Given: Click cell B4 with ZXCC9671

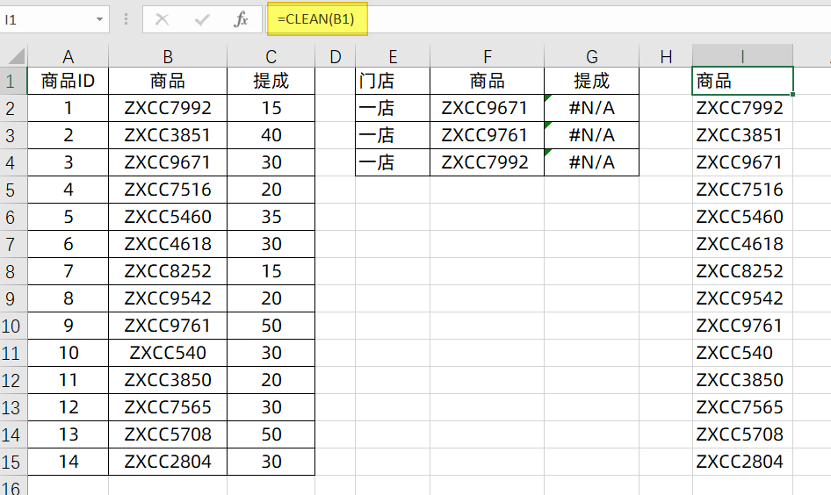Looking at the screenshot, I should tap(168, 162).
